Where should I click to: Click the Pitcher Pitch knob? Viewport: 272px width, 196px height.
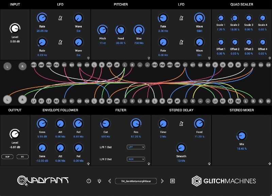(102, 31)
